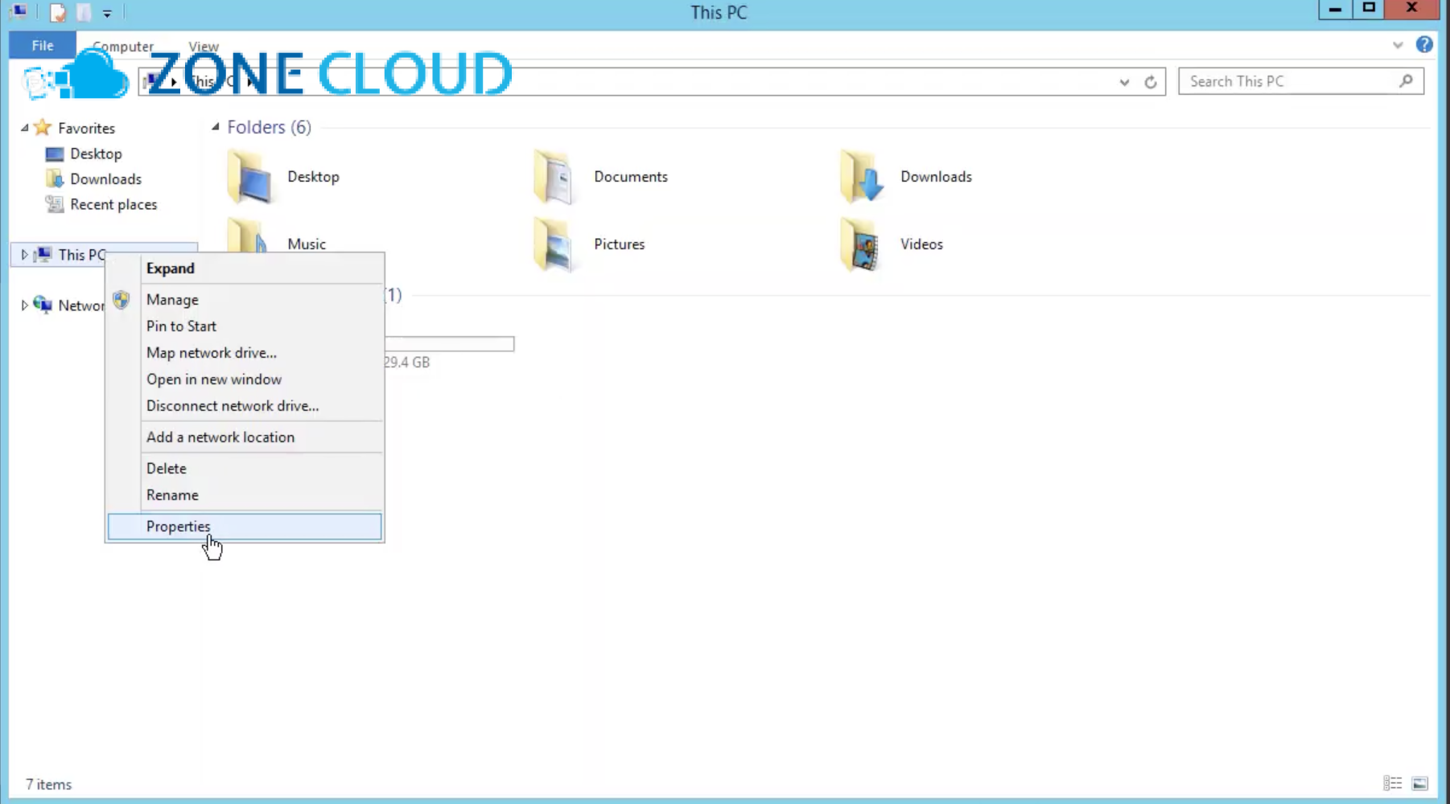
Task: Click the Help question mark icon
Action: [x=1424, y=45]
